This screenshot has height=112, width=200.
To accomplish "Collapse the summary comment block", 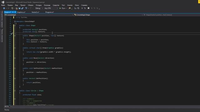I will [x=15, y=99].
